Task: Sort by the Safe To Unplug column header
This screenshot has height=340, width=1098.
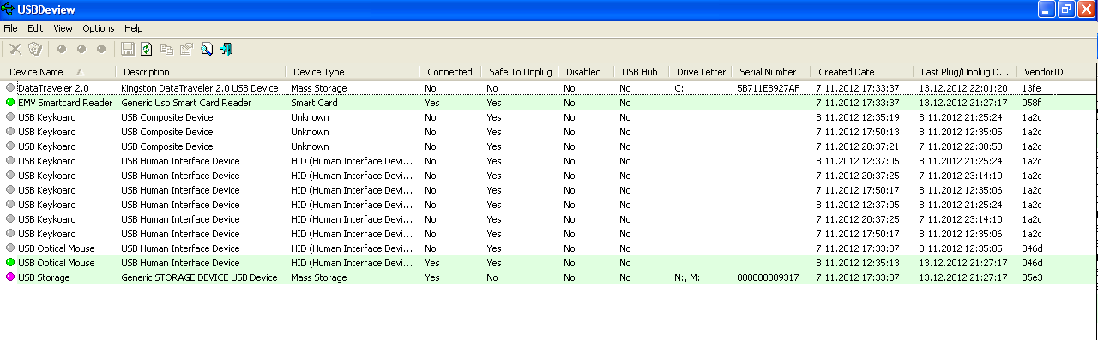Action: (519, 72)
